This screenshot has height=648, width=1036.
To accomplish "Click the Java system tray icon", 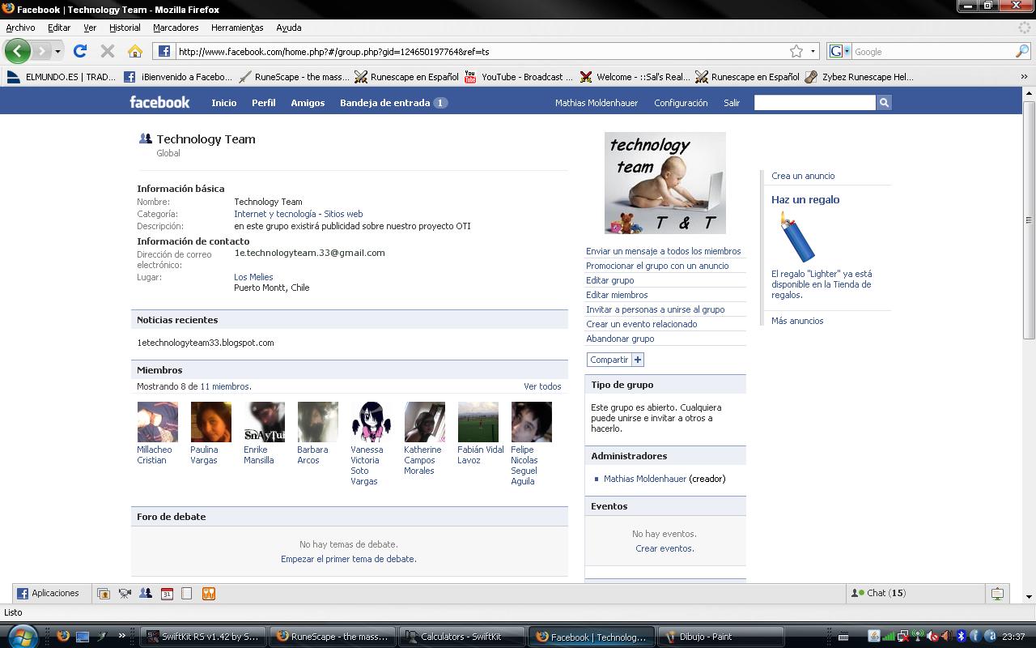I will tap(873, 637).
